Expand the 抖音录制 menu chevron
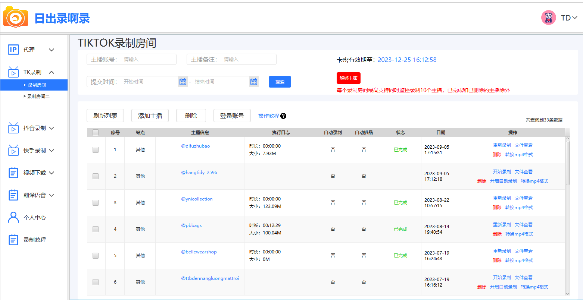 click(x=52, y=128)
